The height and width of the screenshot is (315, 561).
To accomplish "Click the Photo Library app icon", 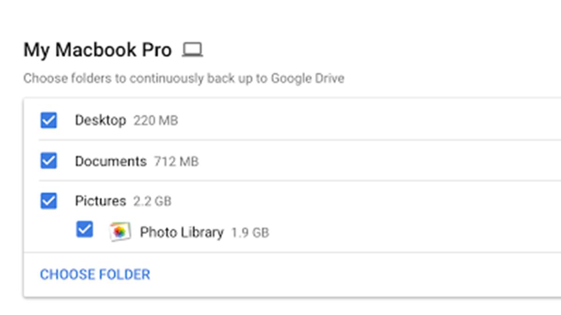I will tap(120, 231).
